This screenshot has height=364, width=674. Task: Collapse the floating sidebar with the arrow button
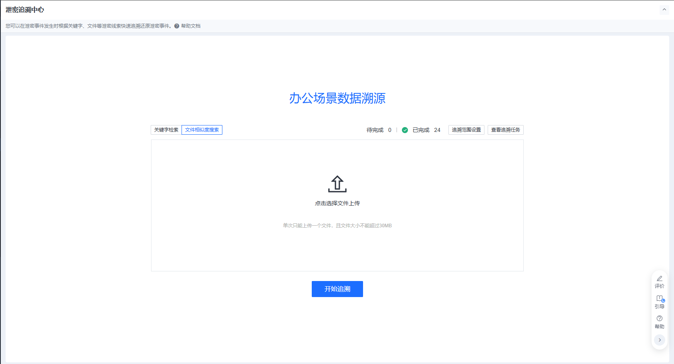pyautogui.click(x=659, y=340)
